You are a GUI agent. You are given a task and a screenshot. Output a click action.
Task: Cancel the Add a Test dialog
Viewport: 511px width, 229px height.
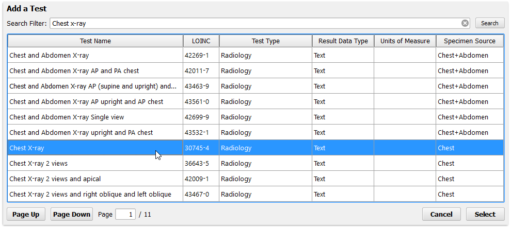point(441,214)
